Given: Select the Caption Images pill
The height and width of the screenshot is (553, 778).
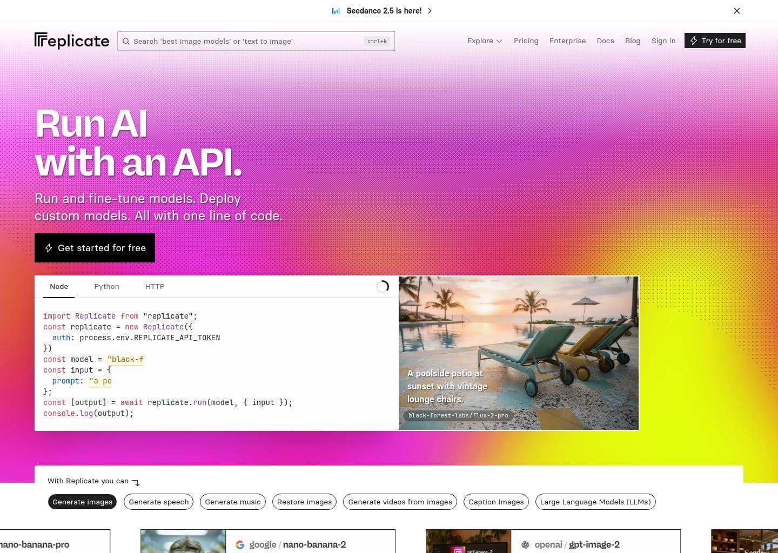Looking at the screenshot, I should click(496, 502).
